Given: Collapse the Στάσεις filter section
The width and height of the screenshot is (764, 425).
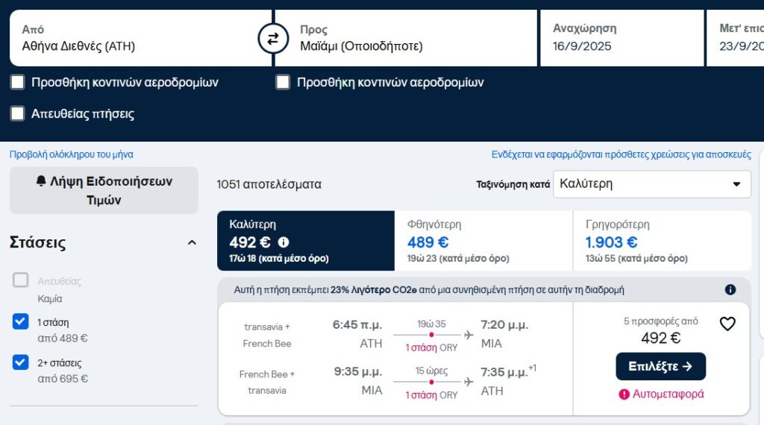Looking at the screenshot, I should coord(192,242).
